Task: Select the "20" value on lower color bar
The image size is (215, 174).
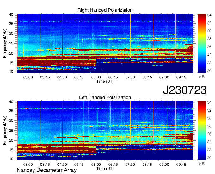Action: 209,158
